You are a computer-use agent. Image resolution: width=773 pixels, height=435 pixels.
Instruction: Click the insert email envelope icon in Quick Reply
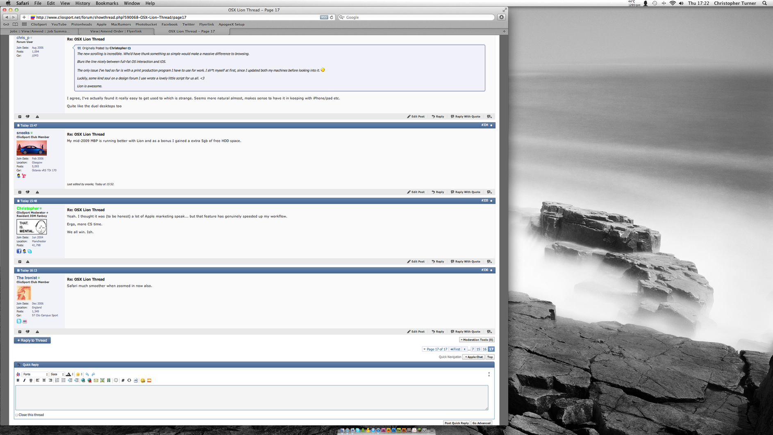96,380
